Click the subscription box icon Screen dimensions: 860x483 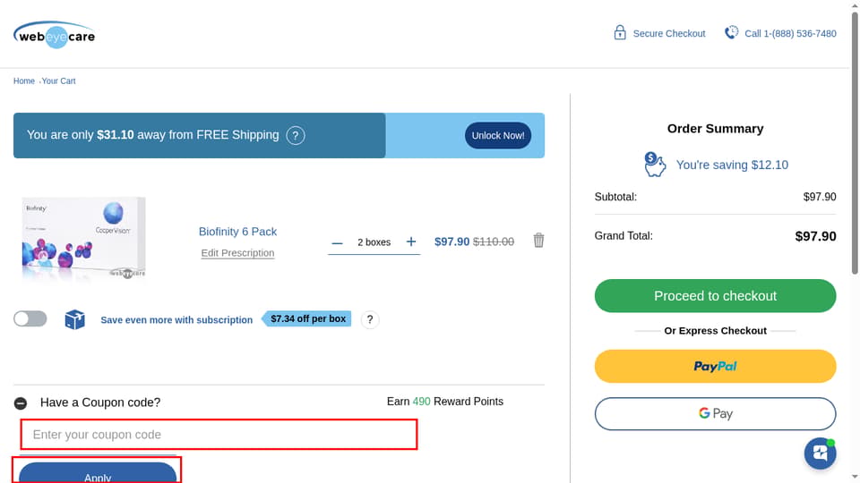click(x=75, y=319)
